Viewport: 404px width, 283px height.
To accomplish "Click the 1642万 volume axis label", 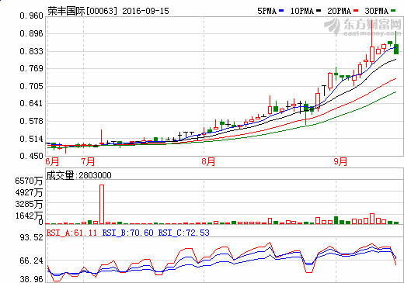I will click(29, 216).
